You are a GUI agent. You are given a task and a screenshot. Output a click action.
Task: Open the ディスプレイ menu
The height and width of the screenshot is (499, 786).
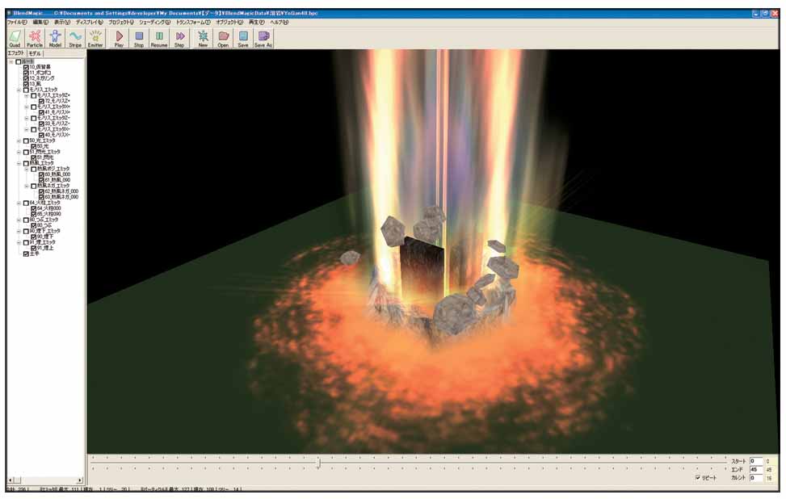(89, 22)
